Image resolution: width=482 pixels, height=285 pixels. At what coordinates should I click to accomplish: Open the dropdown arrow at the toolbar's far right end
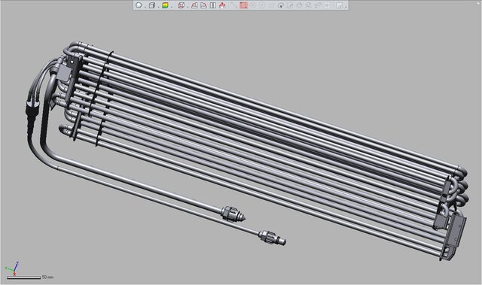click(346, 7)
